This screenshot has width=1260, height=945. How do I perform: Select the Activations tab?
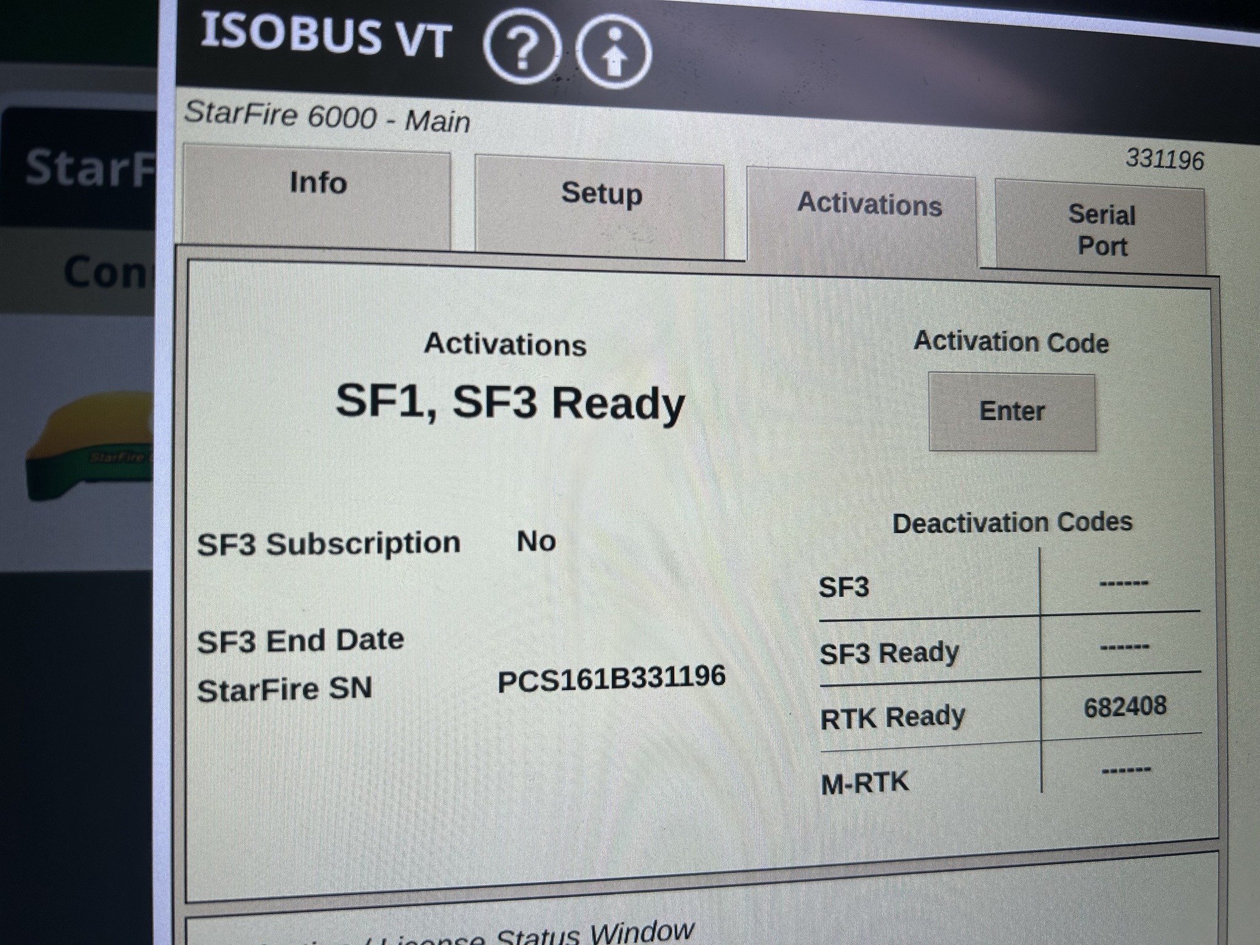[x=869, y=205]
